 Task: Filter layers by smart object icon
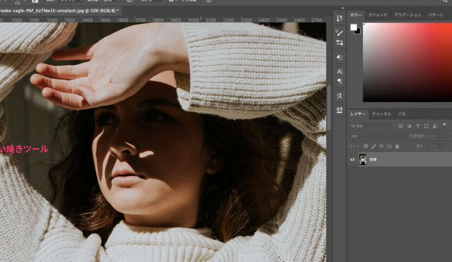[435, 126]
